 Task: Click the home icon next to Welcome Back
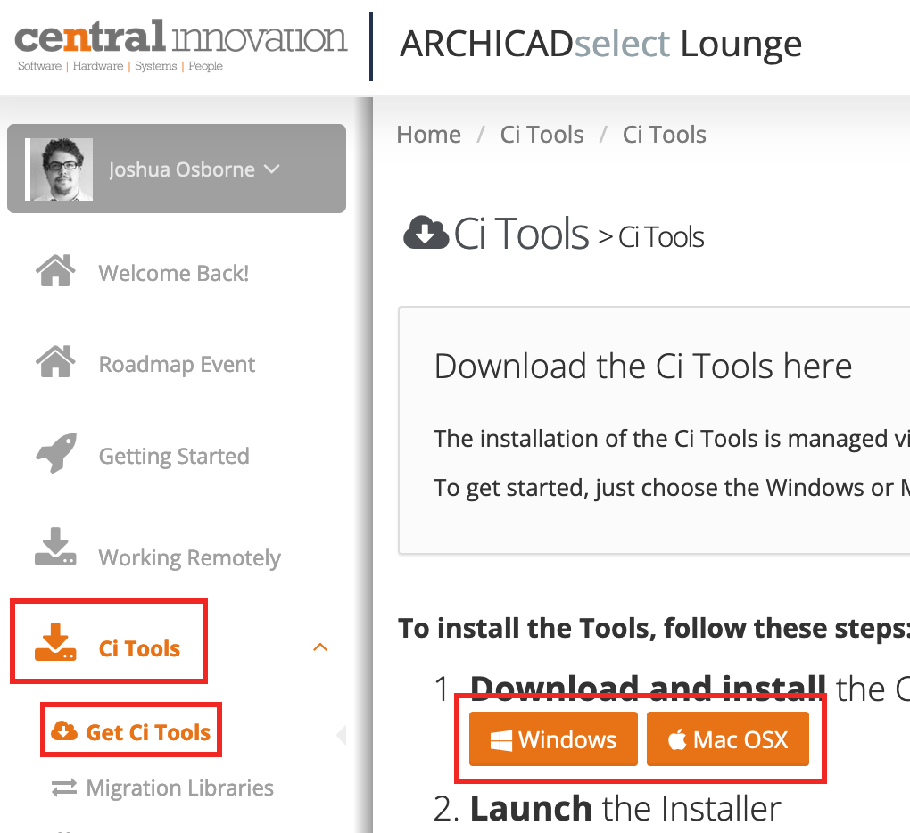[56, 272]
